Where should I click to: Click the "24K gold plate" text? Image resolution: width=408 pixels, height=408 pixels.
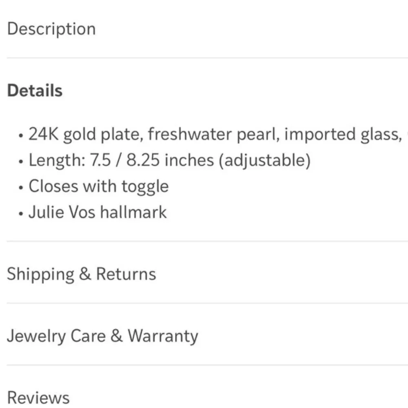pyautogui.click(x=85, y=134)
